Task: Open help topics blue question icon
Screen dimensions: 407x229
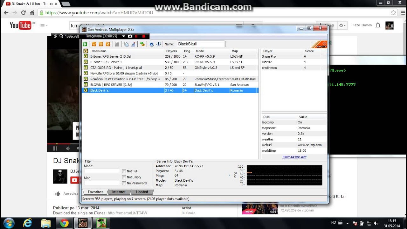Action: [152, 44]
